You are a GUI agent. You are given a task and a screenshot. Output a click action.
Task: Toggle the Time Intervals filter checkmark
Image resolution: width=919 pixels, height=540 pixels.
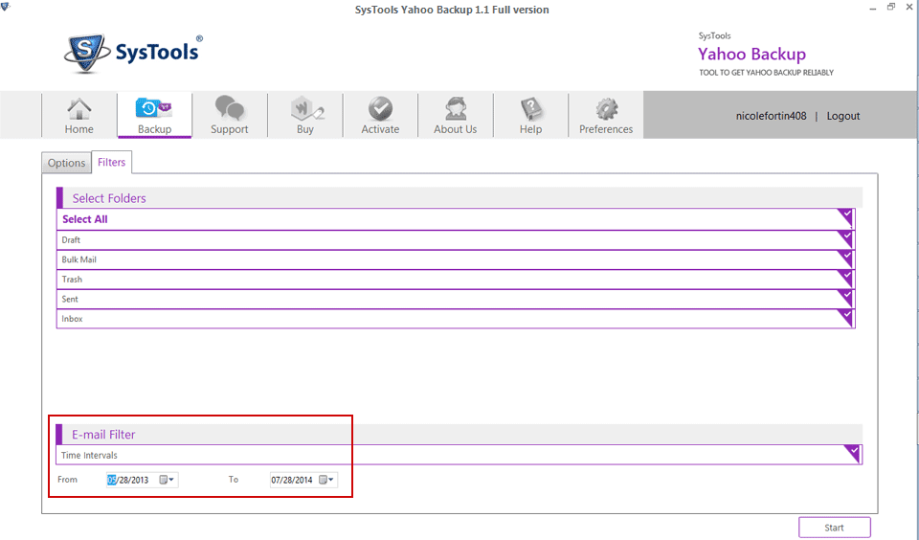[853, 453]
